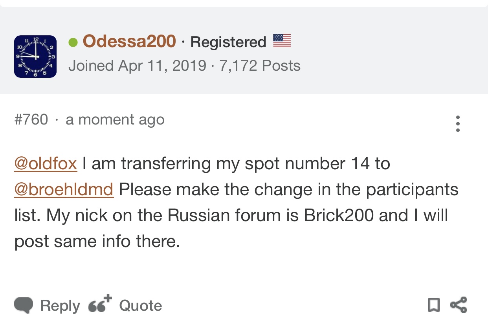Click the share icon on post #760
The height and width of the screenshot is (328, 488).
(459, 305)
